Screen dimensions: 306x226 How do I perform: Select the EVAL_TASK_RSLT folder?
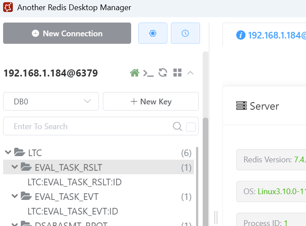98,167
